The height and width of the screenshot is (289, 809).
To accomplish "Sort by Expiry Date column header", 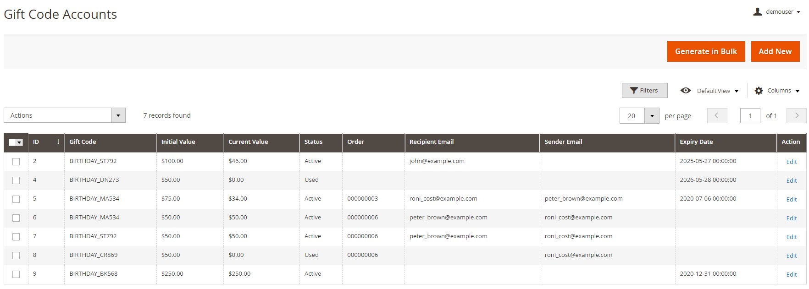I will pyautogui.click(x=726, y=142).
